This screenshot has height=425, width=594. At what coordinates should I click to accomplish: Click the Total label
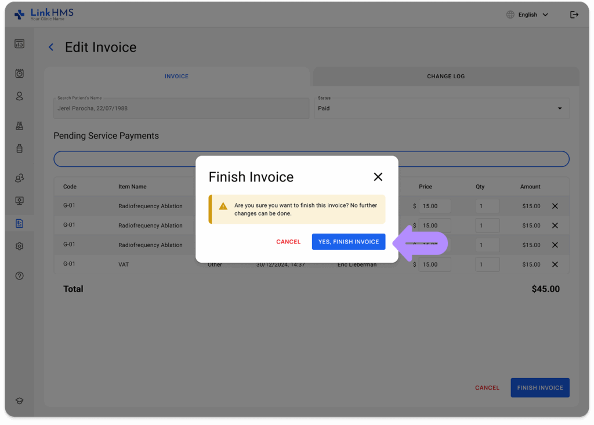click(x=73, y=289)
